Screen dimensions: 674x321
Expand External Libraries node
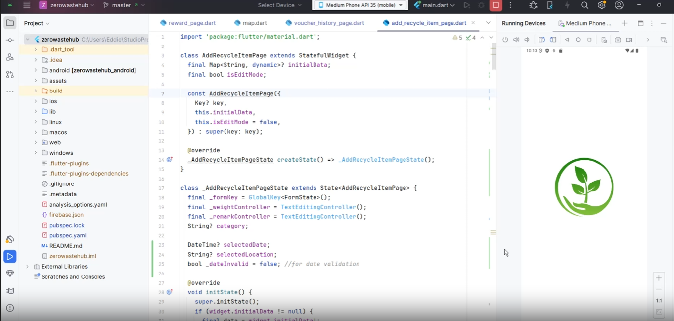[28, 267]
